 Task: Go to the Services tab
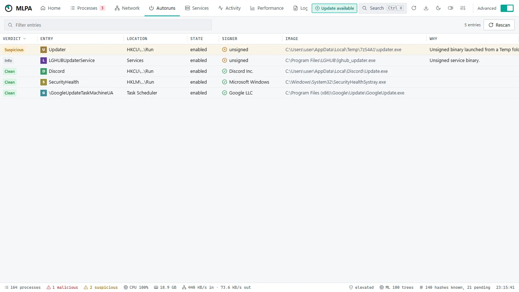[x=197, y=8]
